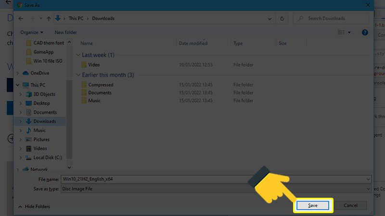Sort by Date modified column header
Viewport: 385px width, 216px height.
(x=193, y=44)
